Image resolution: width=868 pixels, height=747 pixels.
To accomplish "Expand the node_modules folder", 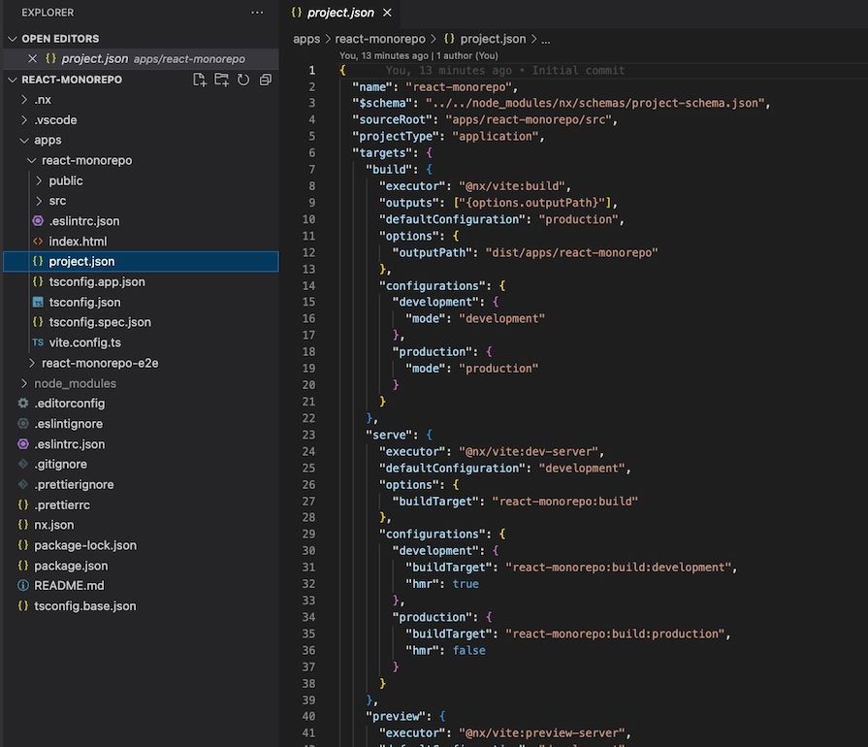I will (75, 383).
